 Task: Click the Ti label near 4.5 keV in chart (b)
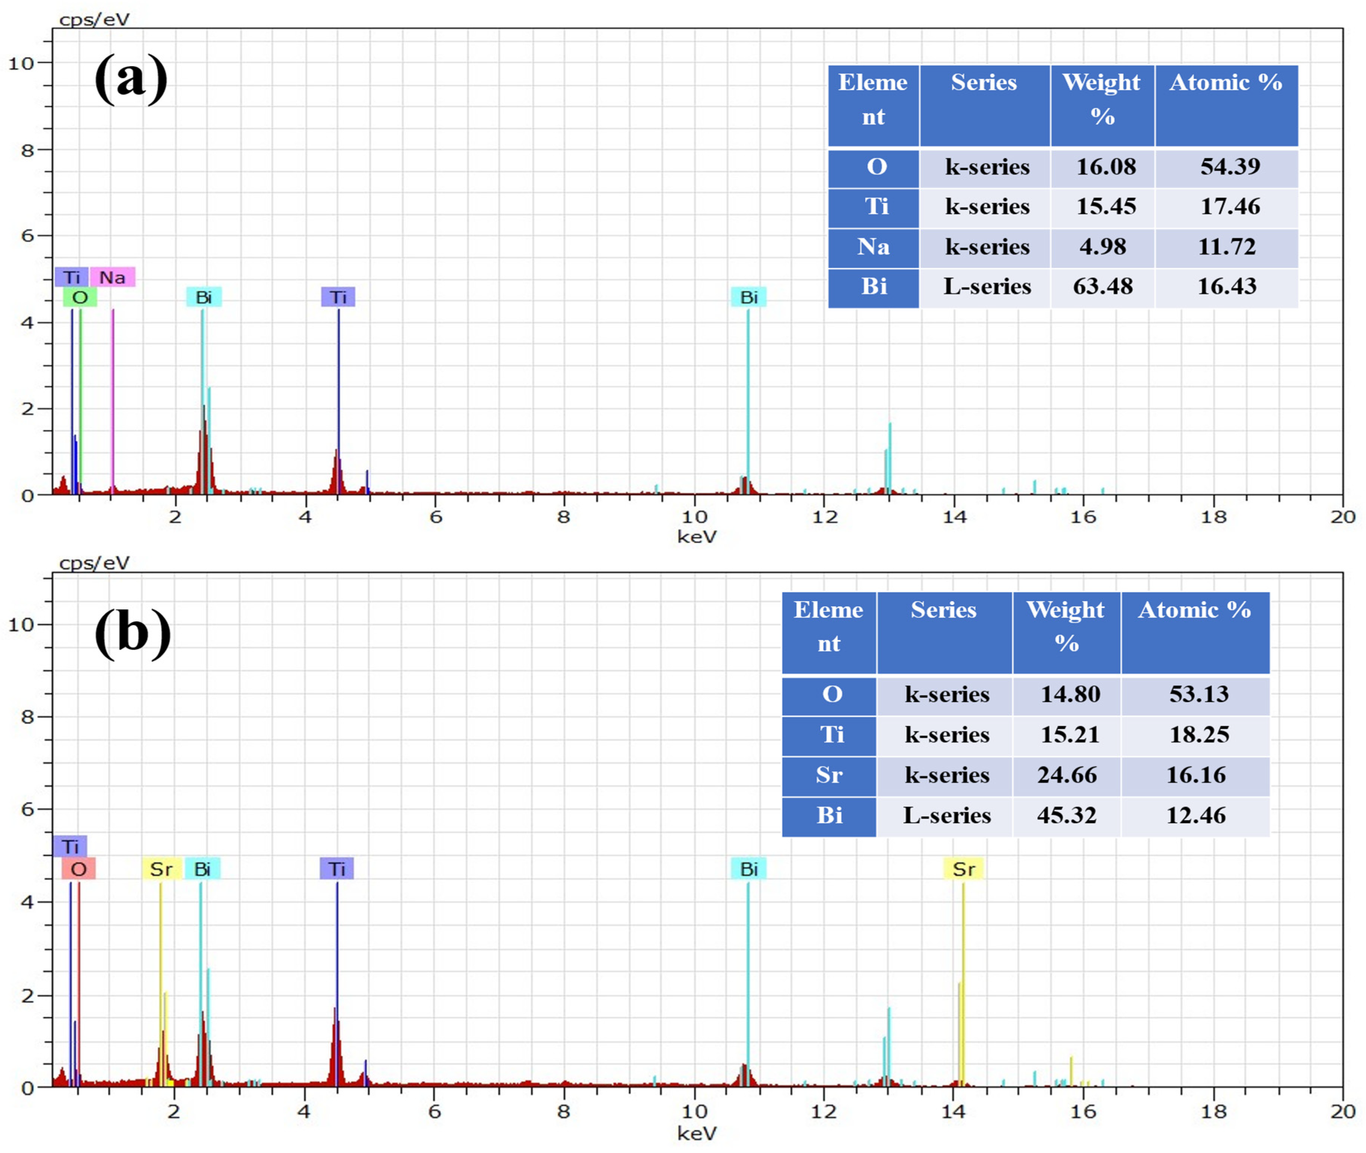click(337, 868)
